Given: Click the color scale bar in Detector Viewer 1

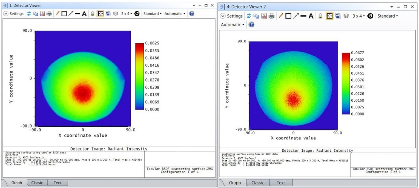Looking at the screenshot, I should coord(139,76).
